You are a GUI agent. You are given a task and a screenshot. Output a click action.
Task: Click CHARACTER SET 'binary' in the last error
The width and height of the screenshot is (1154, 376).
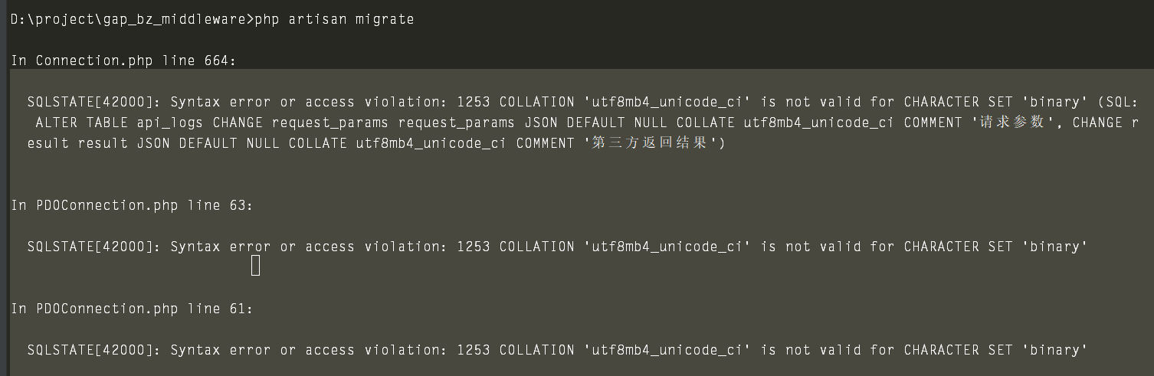pyautogui.click(x=996, y=350)
